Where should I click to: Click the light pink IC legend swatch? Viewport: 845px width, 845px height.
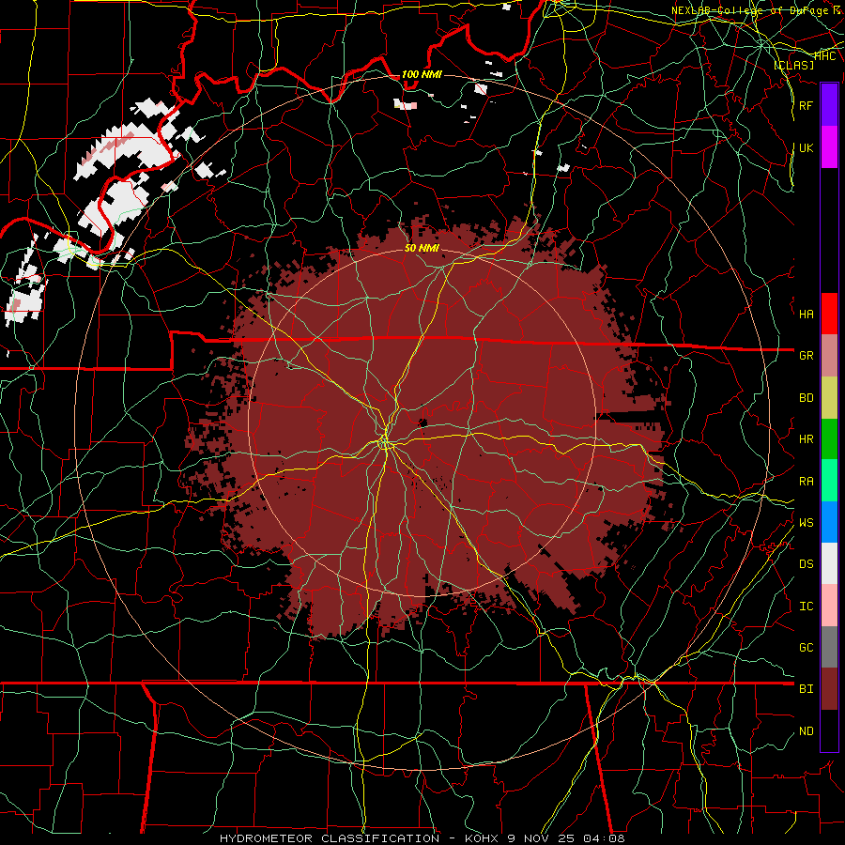829,606
